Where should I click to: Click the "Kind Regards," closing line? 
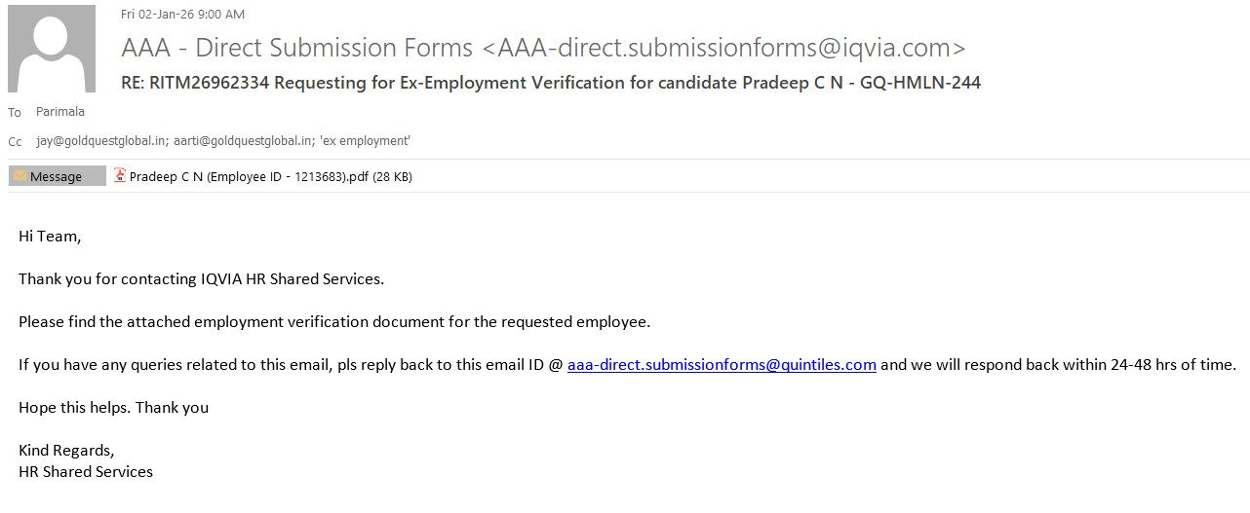click(66, 451)
